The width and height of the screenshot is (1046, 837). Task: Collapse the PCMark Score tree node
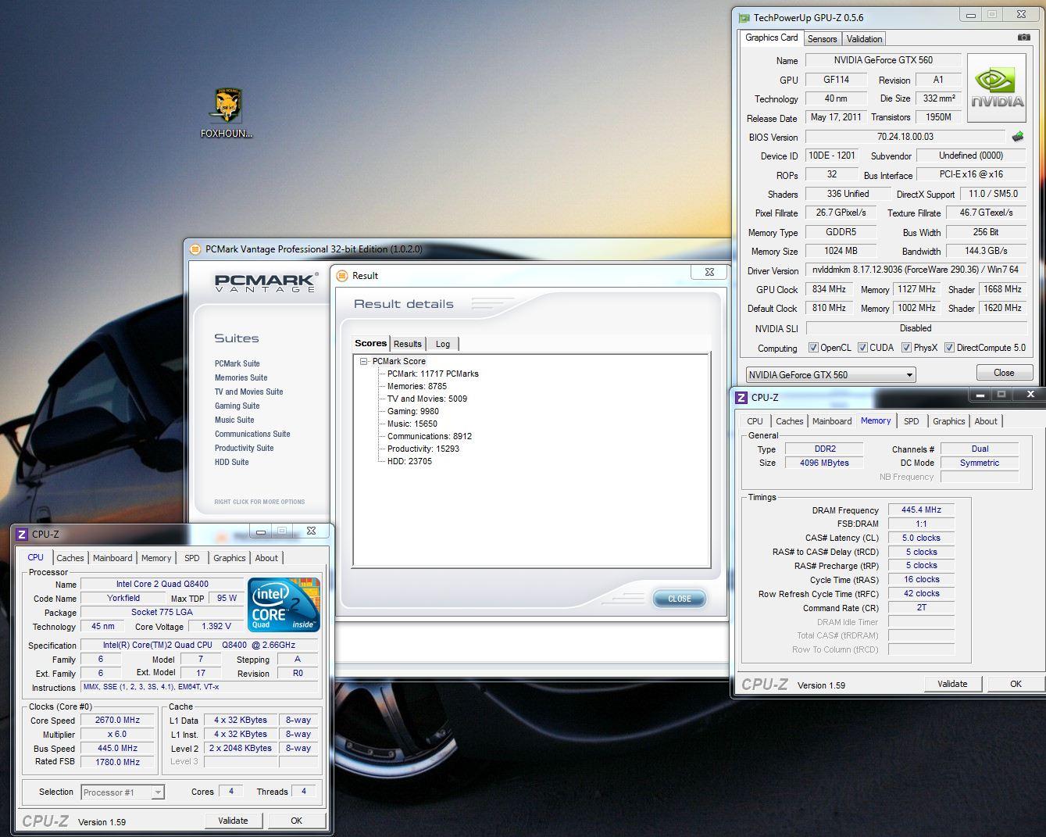coord(363,361)
